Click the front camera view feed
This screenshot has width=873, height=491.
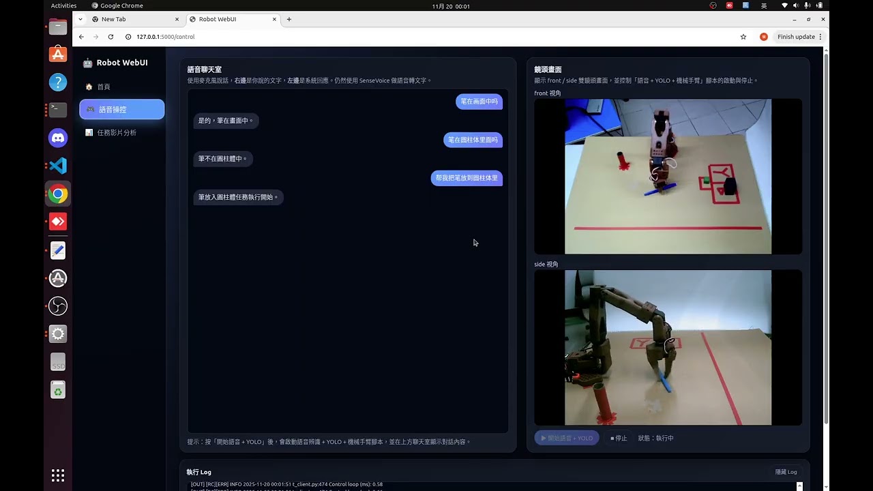tap(668, 177)
